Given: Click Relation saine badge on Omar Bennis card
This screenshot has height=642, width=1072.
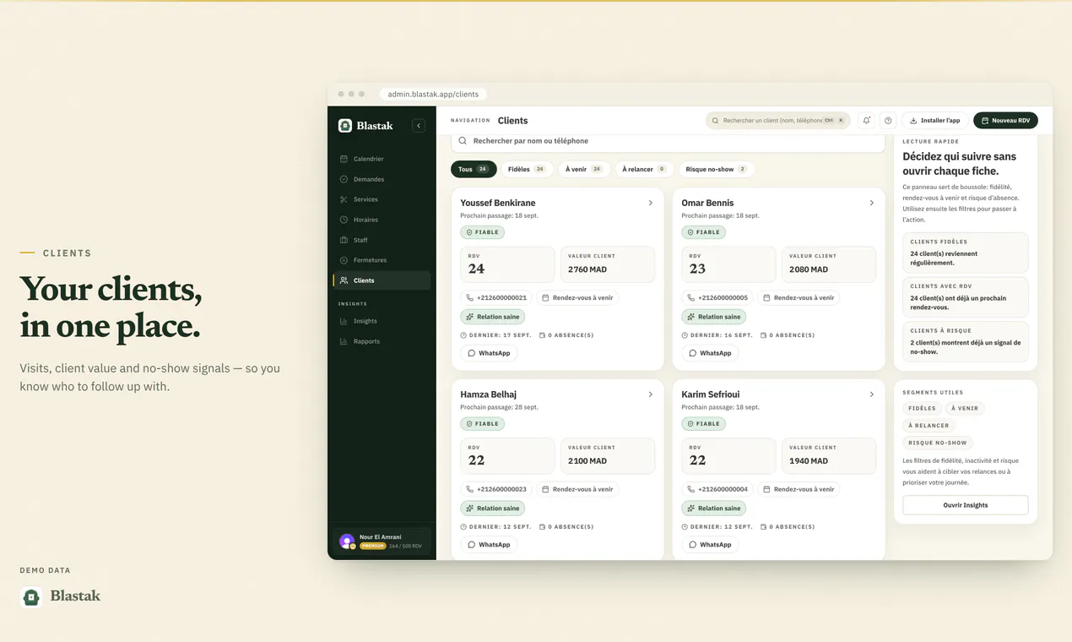Looking at the screenshot, I should click(713, 317).
